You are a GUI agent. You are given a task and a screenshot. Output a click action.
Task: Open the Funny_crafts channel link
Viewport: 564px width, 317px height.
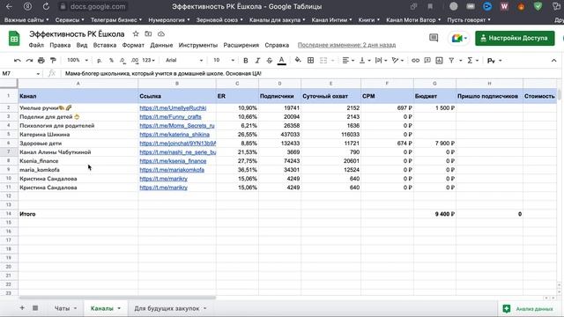click(x=170, y=117)
